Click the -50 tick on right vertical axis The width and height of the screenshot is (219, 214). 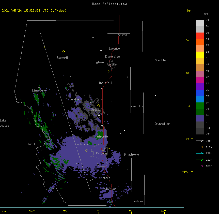[x=186, y=139]
